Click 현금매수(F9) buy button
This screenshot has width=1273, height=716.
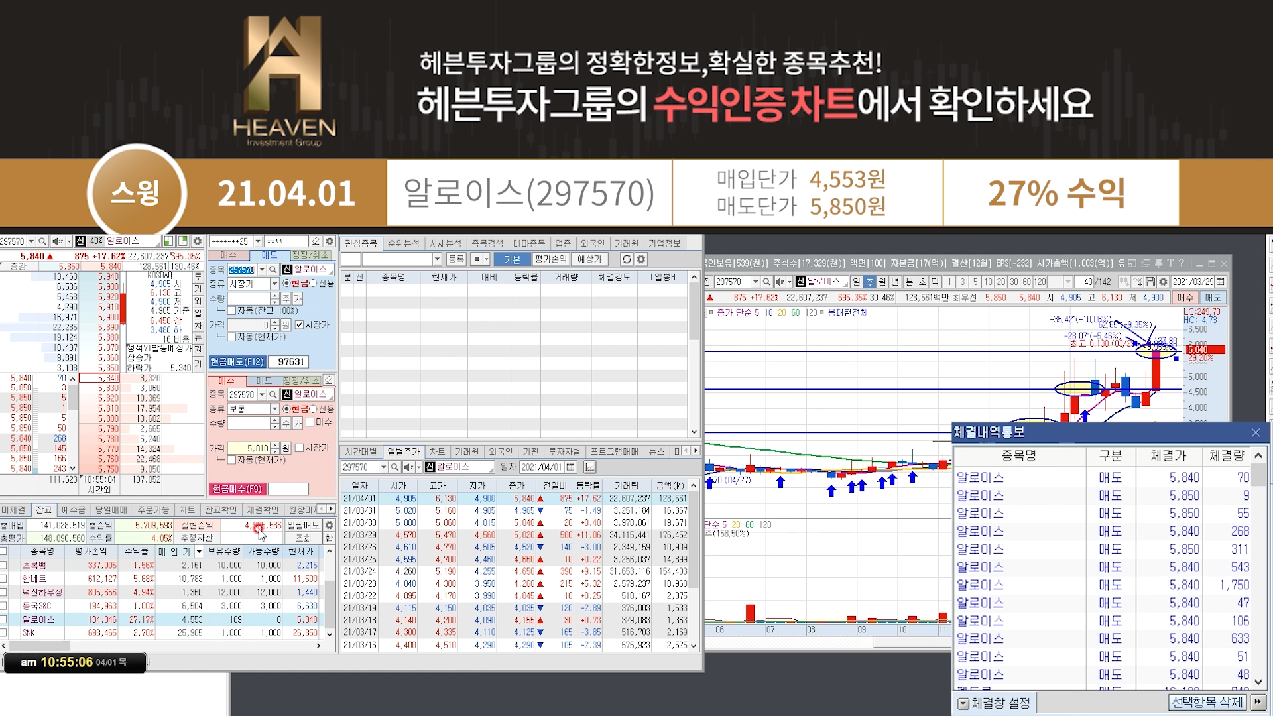237,489
